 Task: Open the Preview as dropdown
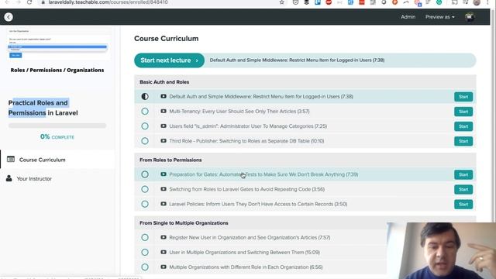click(x=439, y=17)
